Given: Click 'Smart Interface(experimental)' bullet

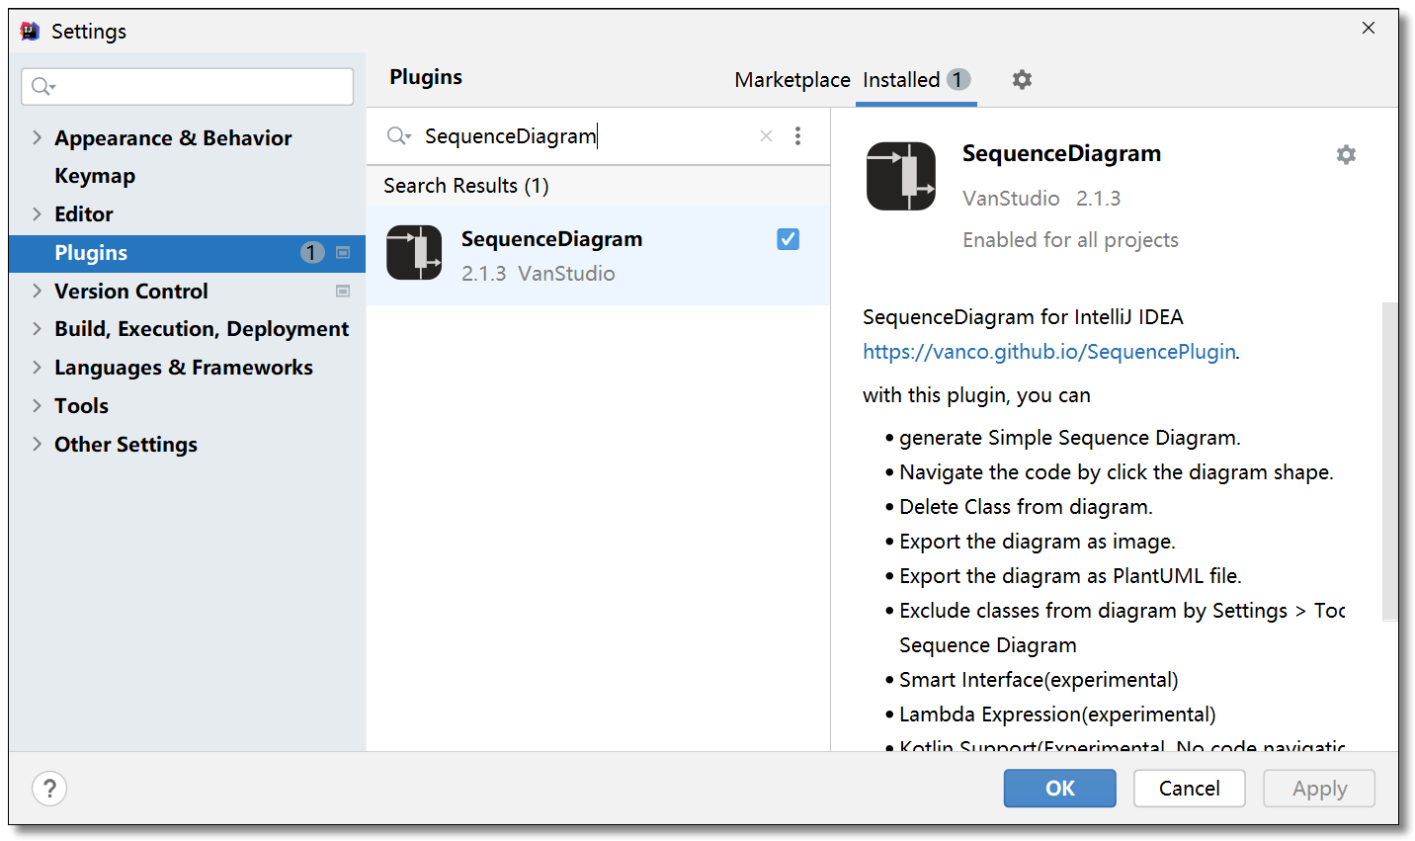Looking at the screenshot, I should click(1039, 680).
